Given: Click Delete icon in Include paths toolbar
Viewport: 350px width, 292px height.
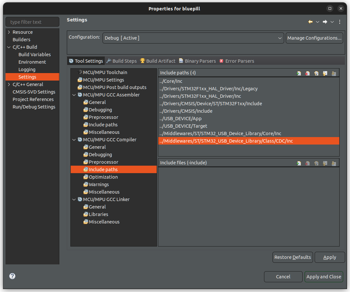Looking at the screenshot, I should tap(308, 73).
